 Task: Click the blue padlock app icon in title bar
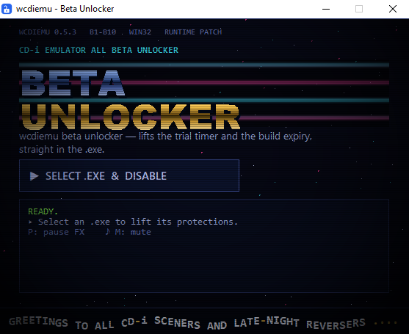(x=7, y=9)
